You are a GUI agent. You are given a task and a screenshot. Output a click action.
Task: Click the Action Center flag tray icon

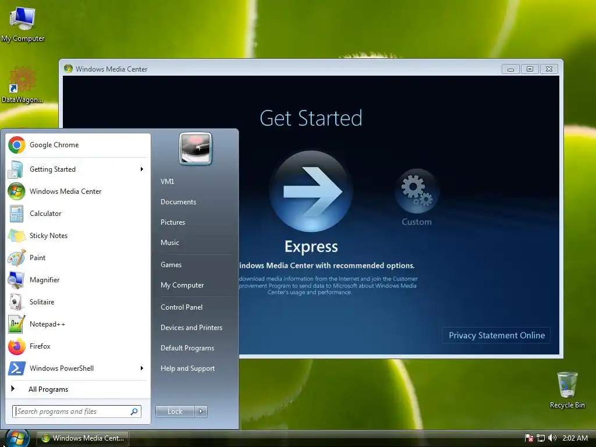pos(528,438)
